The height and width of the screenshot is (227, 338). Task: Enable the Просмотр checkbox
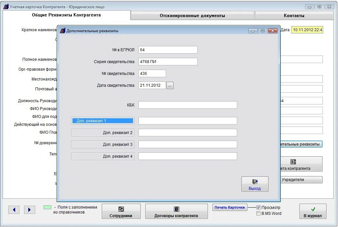click(258, 207)
